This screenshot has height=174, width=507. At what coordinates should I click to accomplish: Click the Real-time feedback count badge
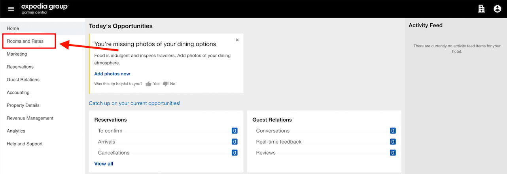tap(393, 142)
